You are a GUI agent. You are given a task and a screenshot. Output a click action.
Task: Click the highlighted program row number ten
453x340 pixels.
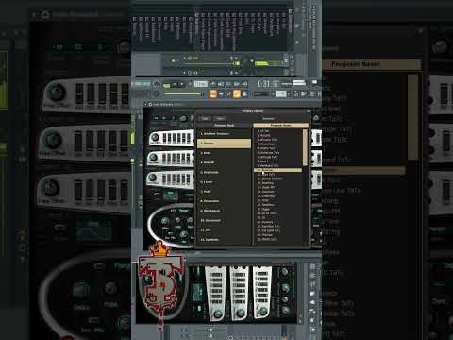point(277,170)
